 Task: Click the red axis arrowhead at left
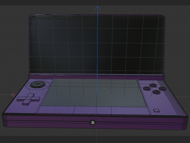(x=13, y=95)
